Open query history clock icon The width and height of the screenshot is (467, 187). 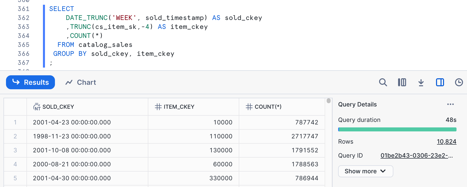tap(459, 82)
